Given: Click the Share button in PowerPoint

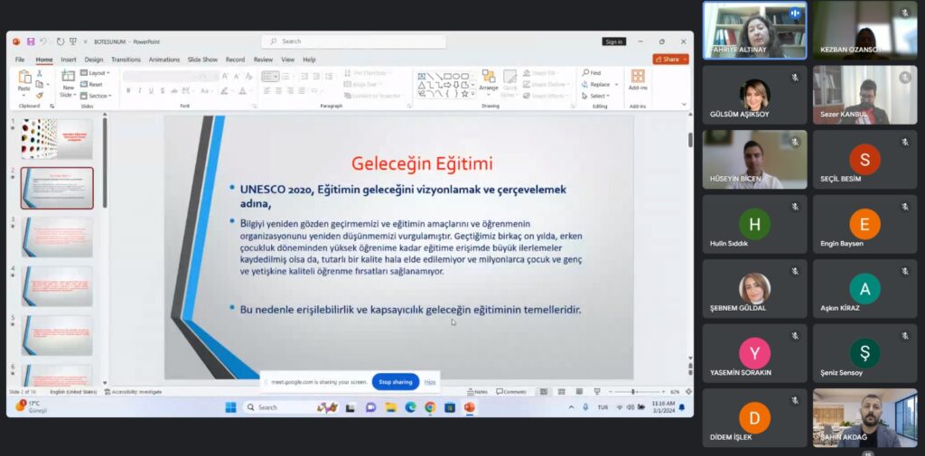Looking at the screenshot, I should [669, 60].
